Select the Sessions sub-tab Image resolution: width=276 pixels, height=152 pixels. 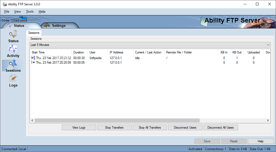[34, 33]
